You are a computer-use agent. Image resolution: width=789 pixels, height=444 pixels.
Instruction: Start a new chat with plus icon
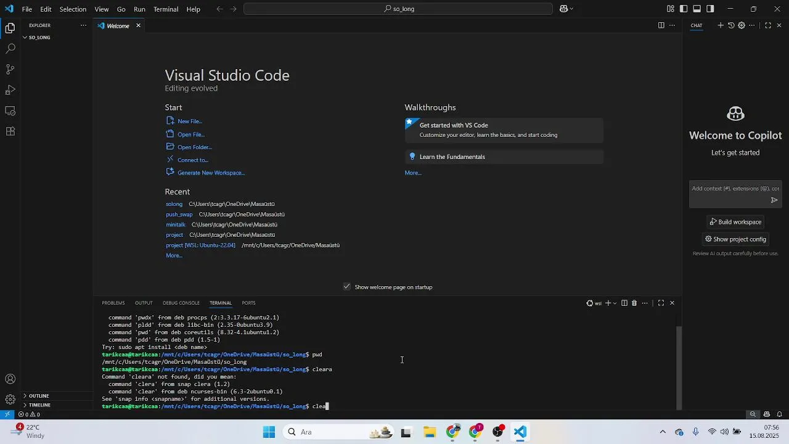(x=720, y=25)
